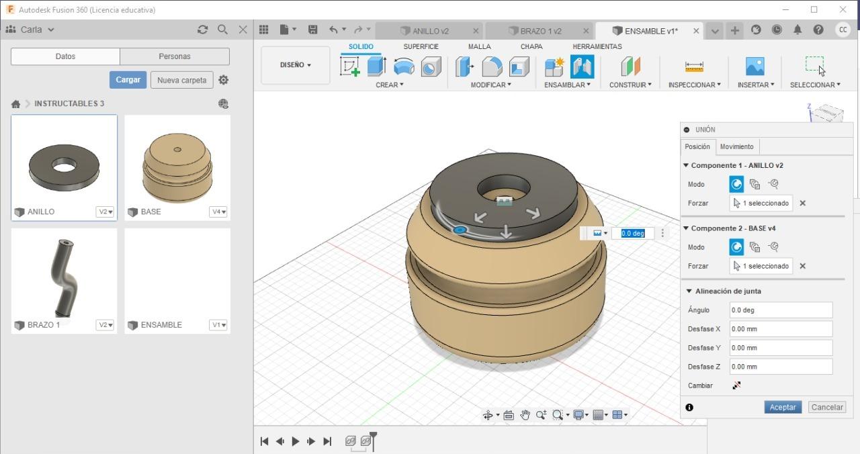Image resolution: width=860 pixels, height=454 pixels.
Task: Click the Create Sketch tool icon
Action: (x=350, y=66)
